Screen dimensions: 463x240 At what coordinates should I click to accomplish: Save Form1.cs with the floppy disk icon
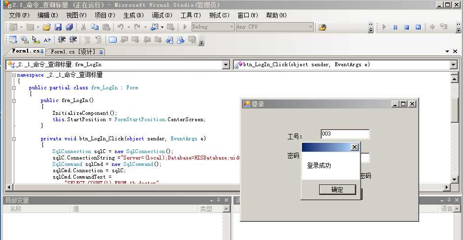point(58,27)
